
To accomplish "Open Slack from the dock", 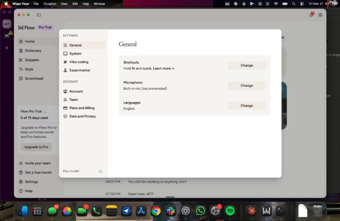I will click(x=170, y=211).
